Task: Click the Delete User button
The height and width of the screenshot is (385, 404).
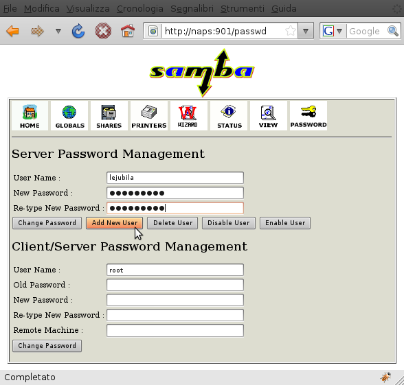Action: (172, 223)
